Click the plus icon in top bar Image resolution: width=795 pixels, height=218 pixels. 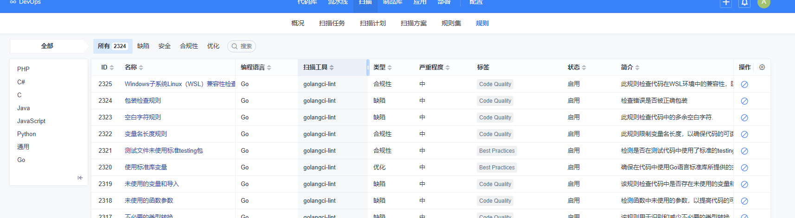(726, 2)
